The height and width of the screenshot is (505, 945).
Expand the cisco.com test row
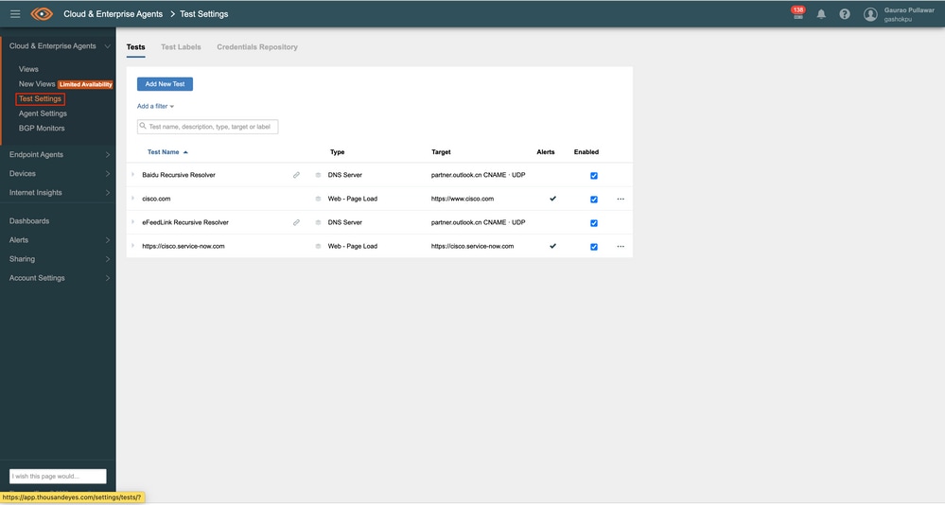(132, 198)
